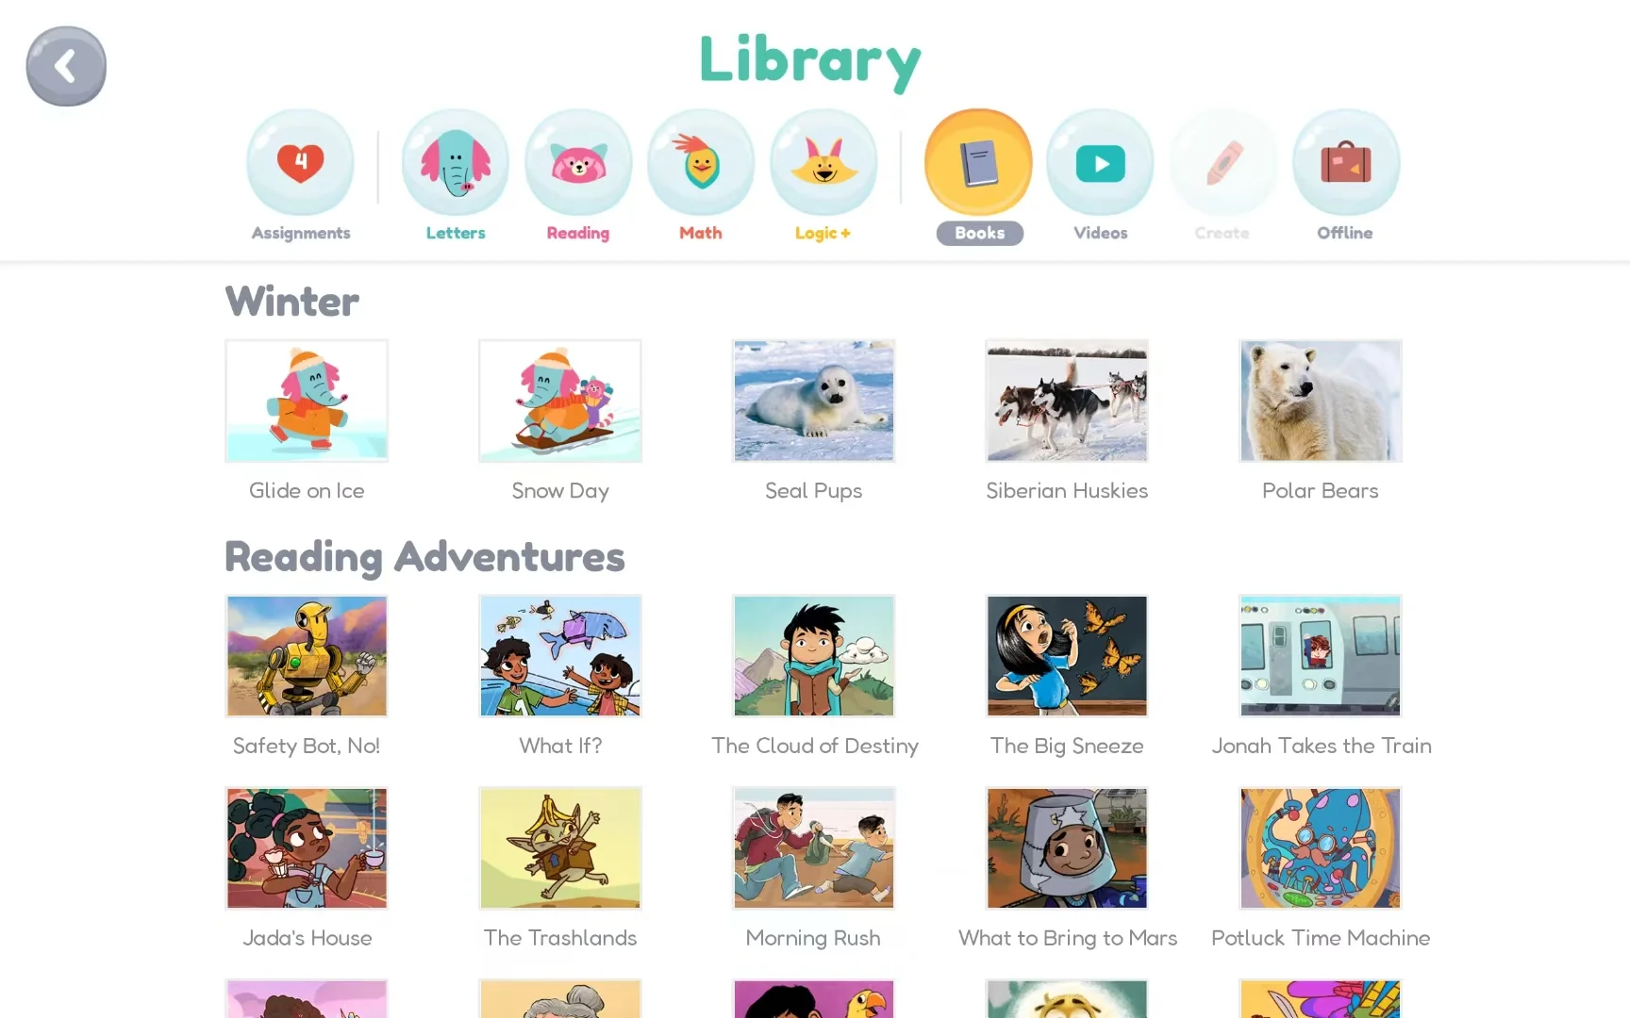Select the Letters elephant icon
The width and height of the screenshot is (1630, 1018).
point(456,162)
